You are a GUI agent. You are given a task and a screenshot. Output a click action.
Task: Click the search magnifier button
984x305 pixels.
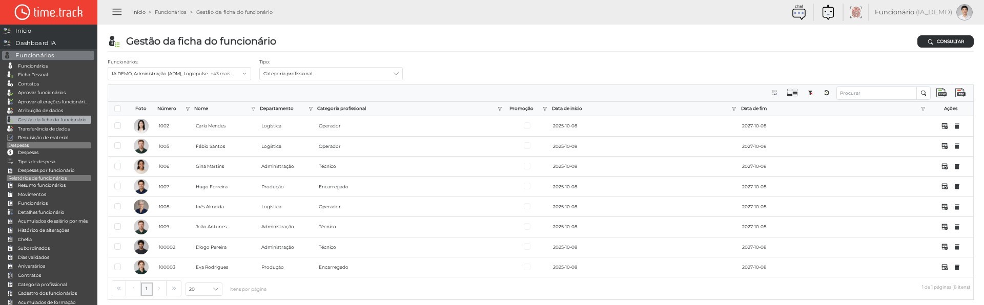(x=924, y=93)
